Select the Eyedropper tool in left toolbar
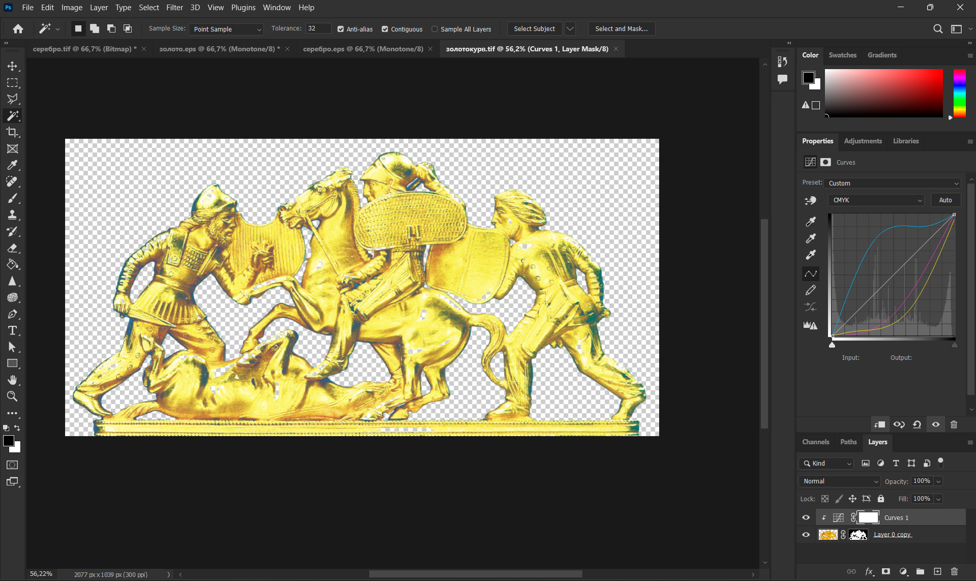The image size is (976, 581). point(12,165)
